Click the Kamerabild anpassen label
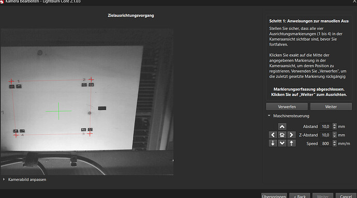 point(27,179)
